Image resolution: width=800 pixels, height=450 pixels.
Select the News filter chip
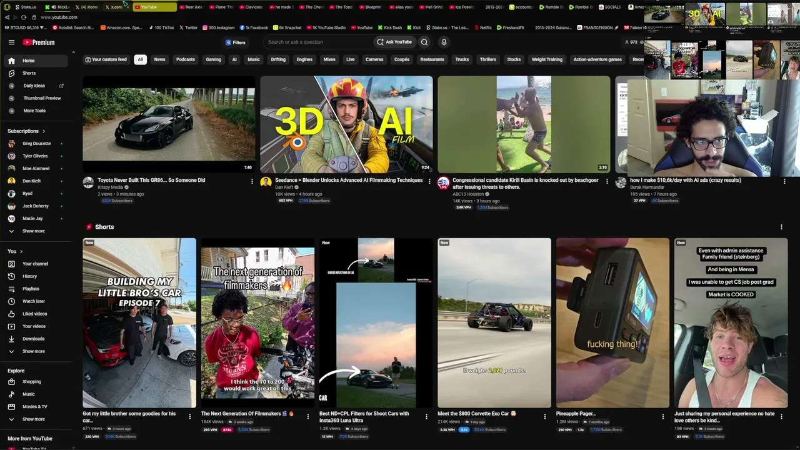point(160,59)
